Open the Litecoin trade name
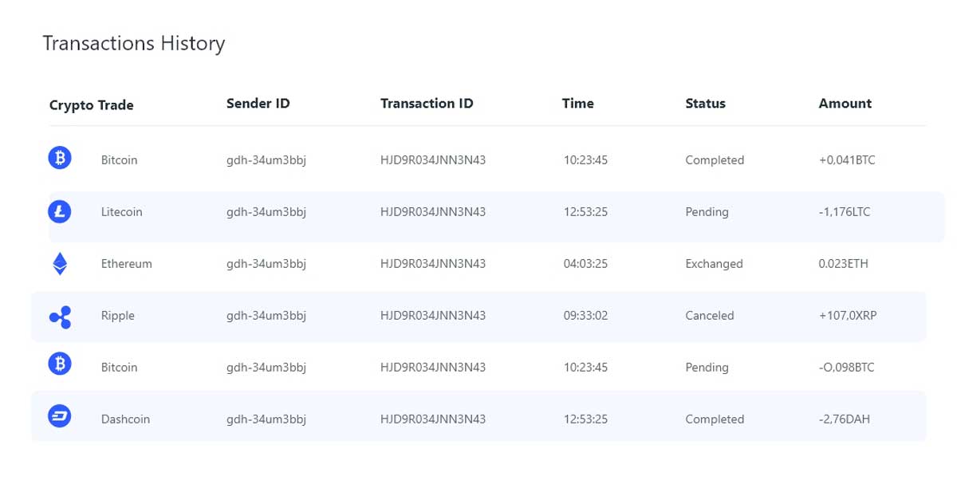The image size is (957, 488). coord(122,212)
